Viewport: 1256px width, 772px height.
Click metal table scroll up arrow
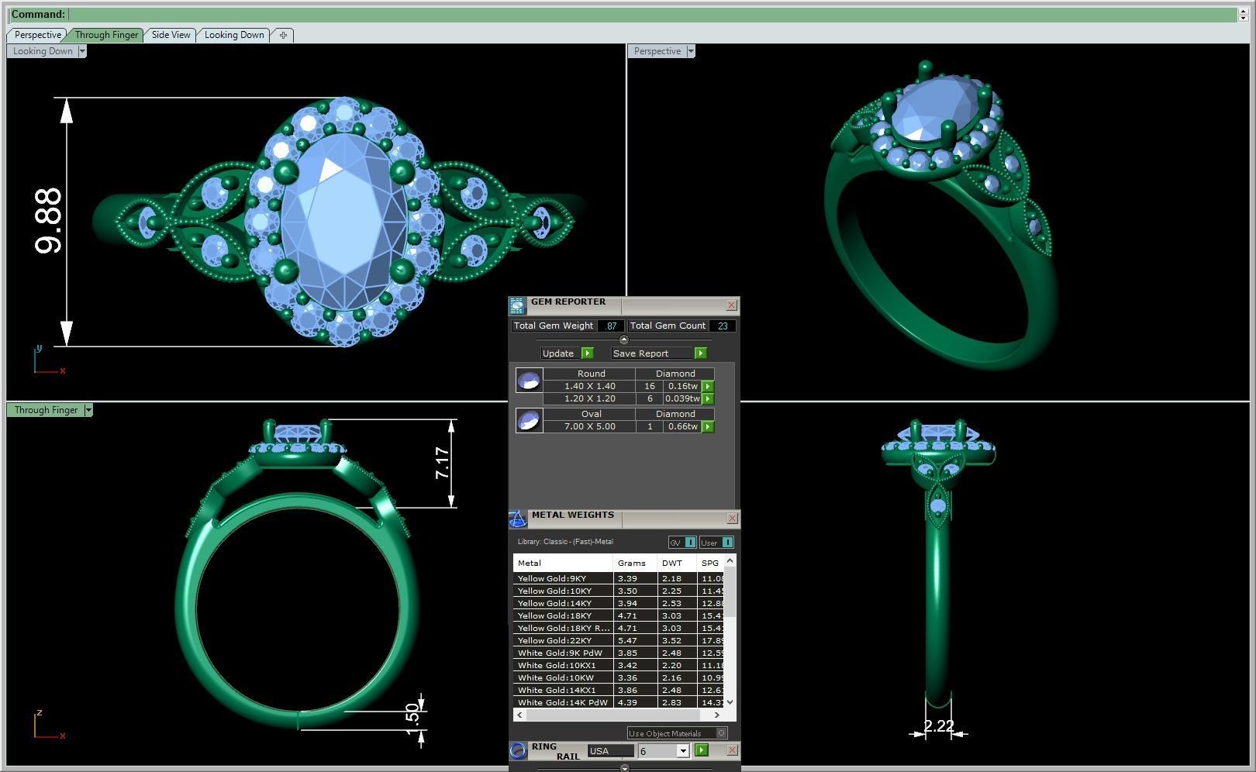point(730,560)
